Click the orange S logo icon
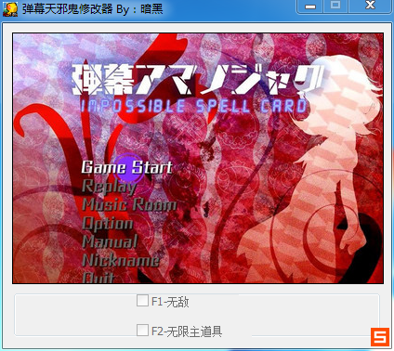 pos(380,337)
